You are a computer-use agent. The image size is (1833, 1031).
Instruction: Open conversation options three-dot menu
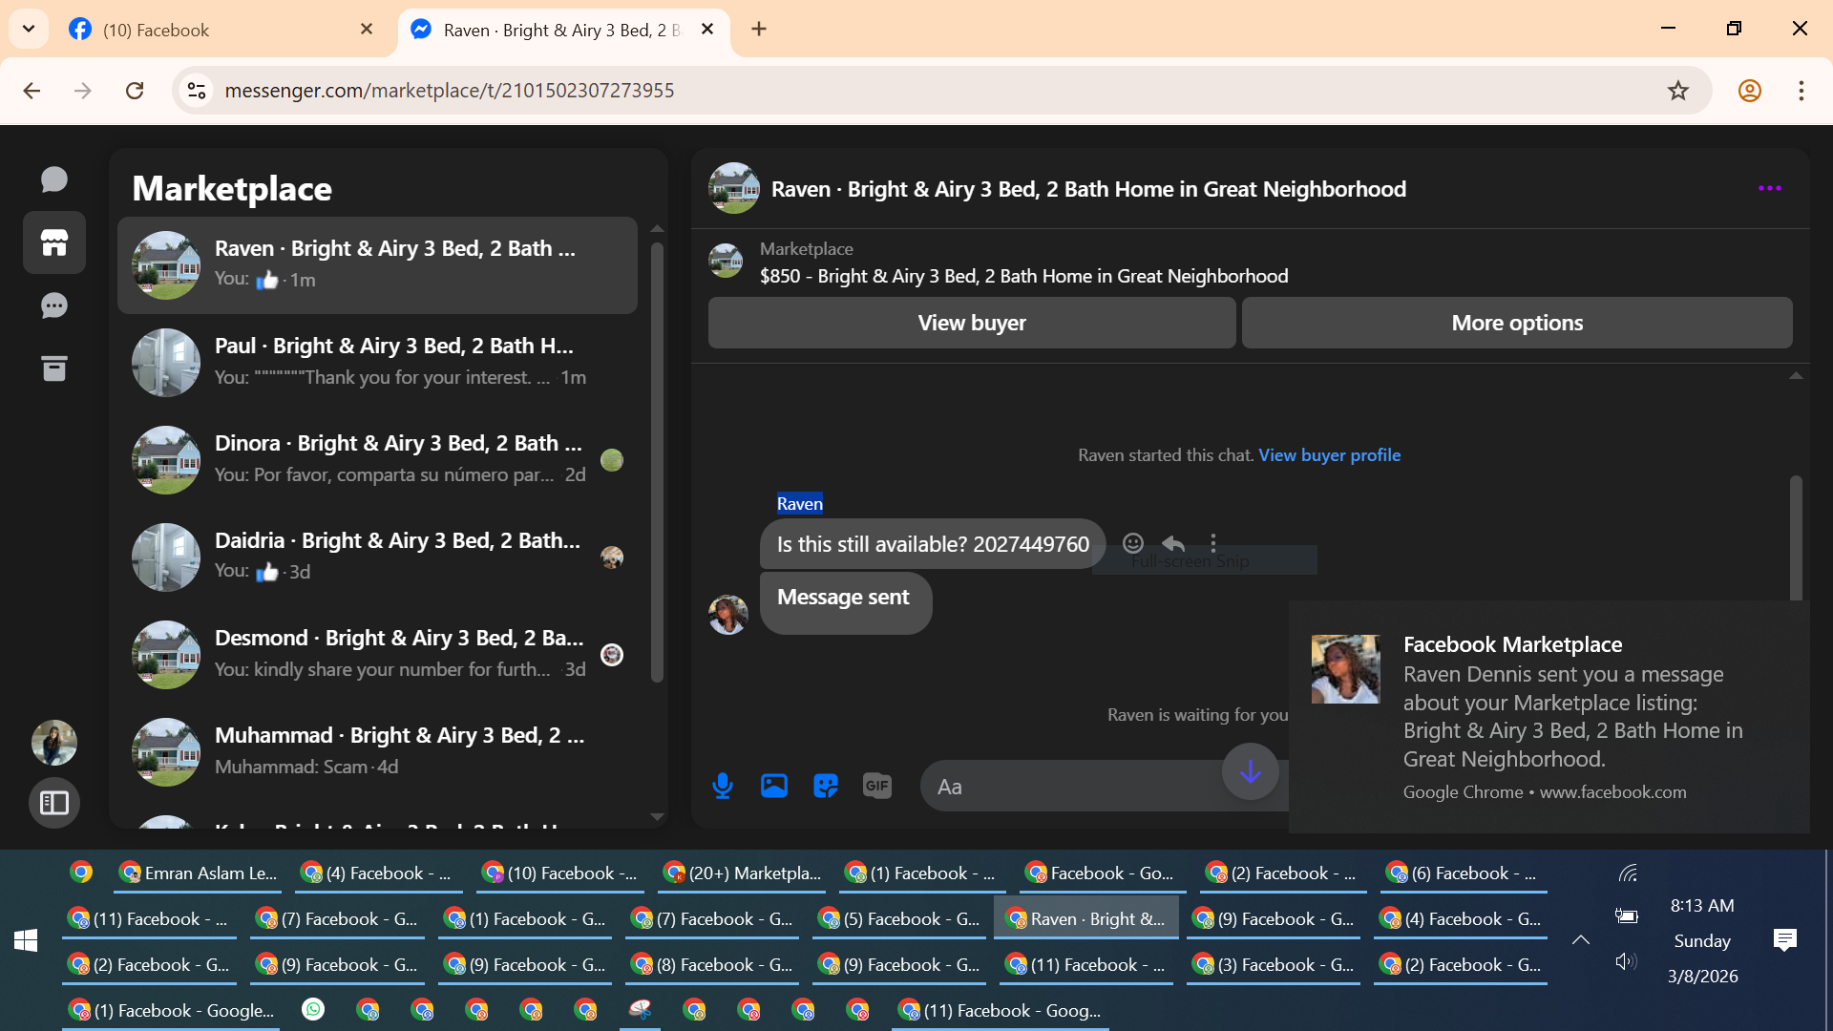[x=1769, y=189]
